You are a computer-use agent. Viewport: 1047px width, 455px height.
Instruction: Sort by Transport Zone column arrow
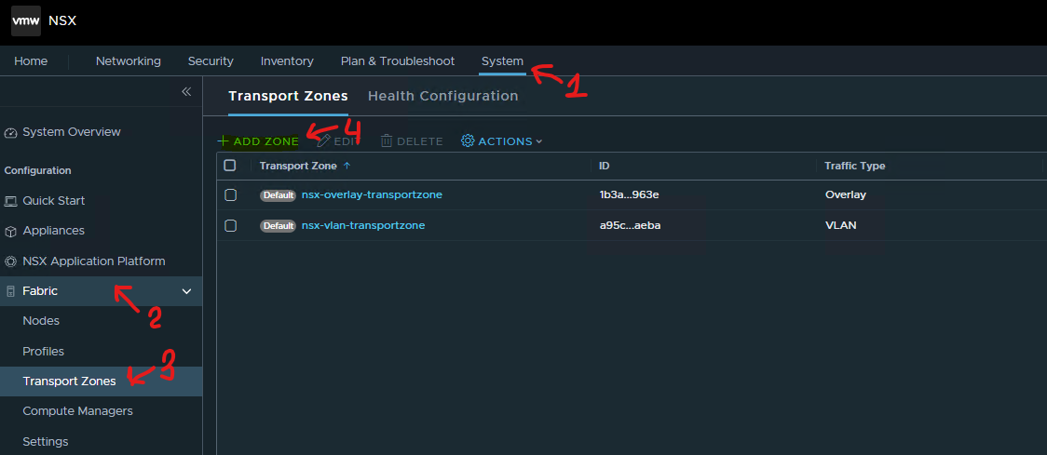347,167
